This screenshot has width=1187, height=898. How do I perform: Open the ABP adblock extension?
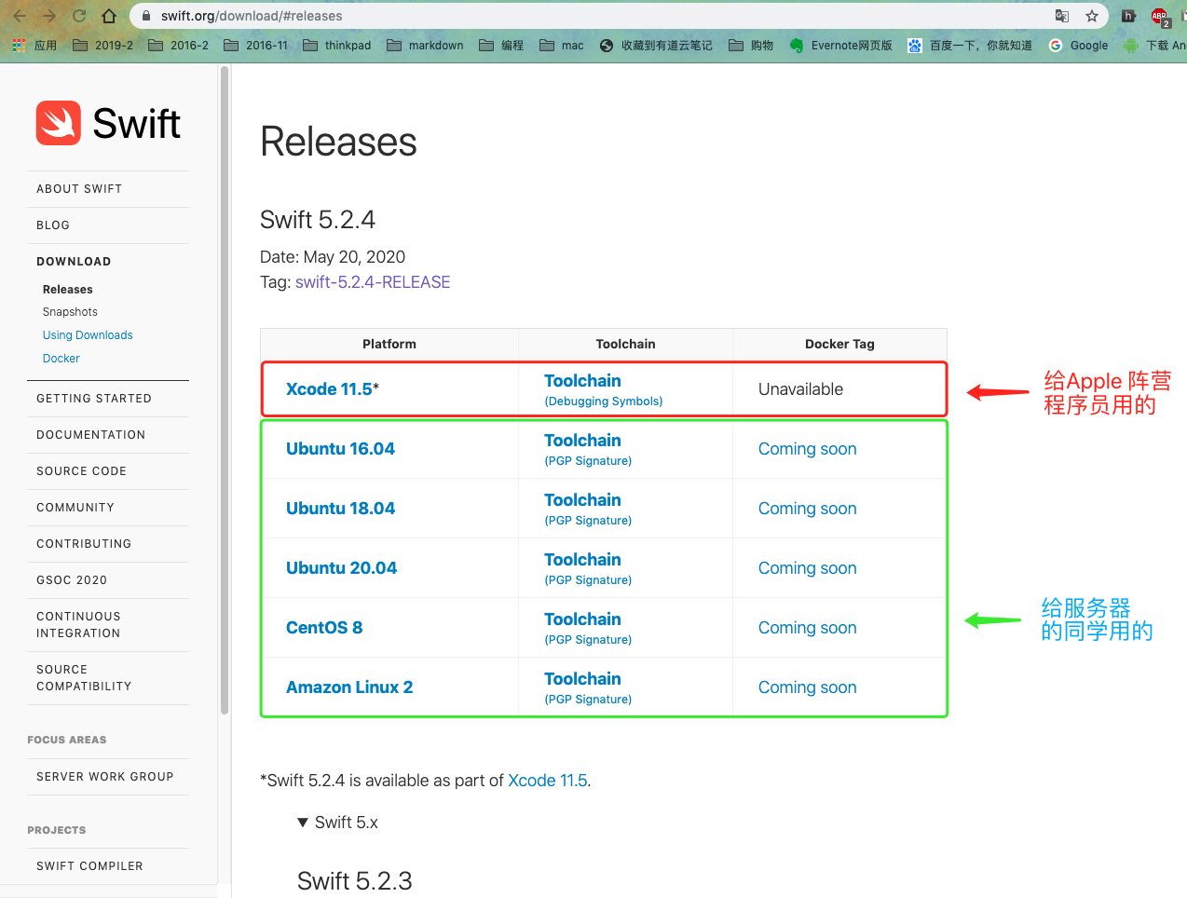1160,17
